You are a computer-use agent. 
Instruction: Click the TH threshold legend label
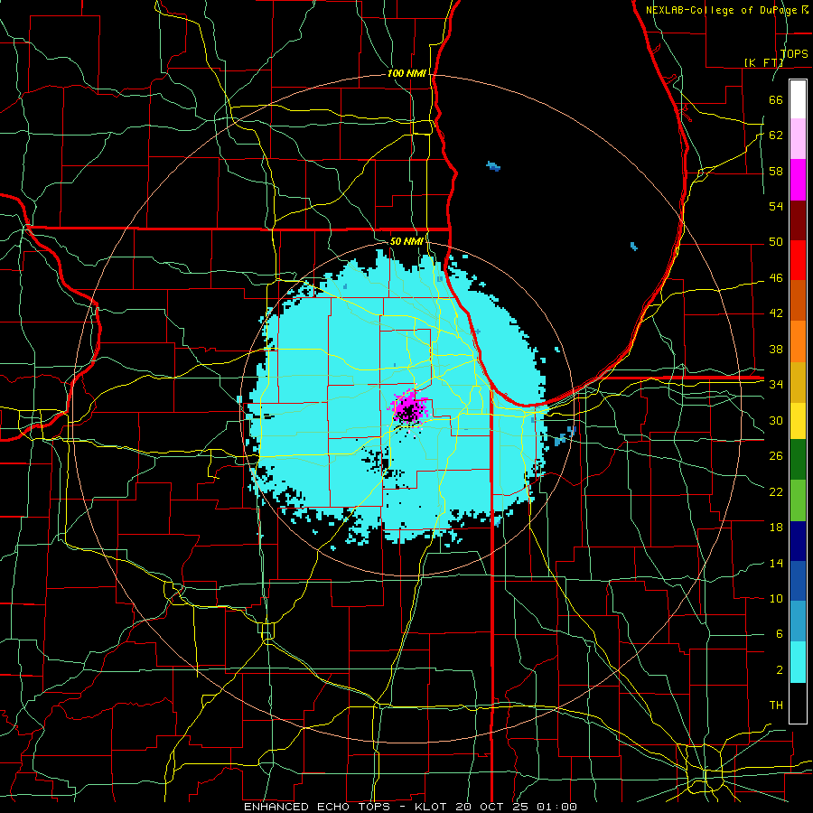(776, 706)
